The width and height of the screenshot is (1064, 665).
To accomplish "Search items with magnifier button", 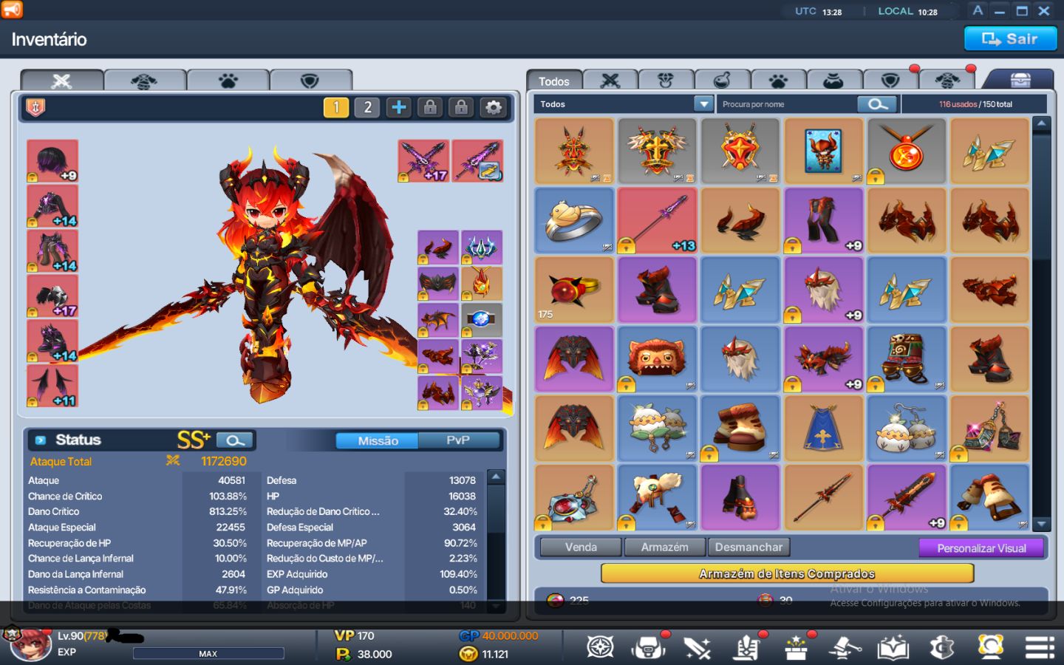I will point(877,104).
